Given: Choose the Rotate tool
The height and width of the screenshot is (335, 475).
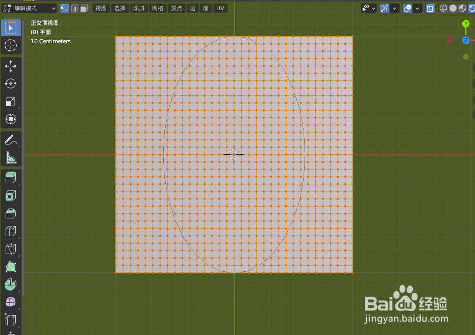Looking at the screenshot, I should point(11,83).
